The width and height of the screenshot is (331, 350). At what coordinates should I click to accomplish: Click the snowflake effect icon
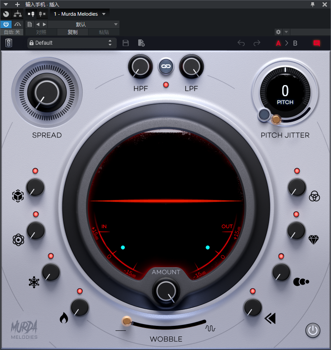click(34, 282)
